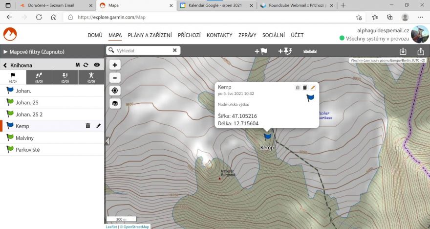
Task: Click the export share icon
Action: (x=420, y=51)
